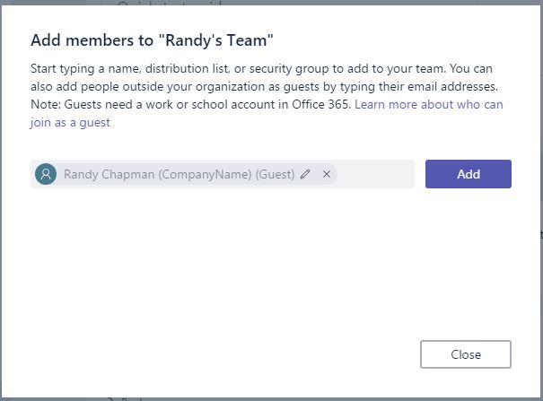
Task: Follow the "join as a guest" link text
Action: 70,123
